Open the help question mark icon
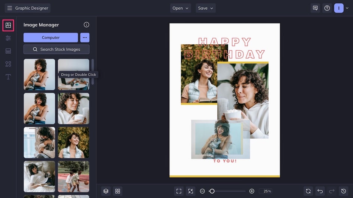This screenshot has height=198, width=353. point(327,8)
